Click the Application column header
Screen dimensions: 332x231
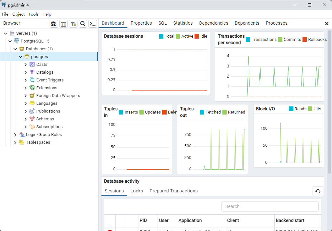click(201, 220)
